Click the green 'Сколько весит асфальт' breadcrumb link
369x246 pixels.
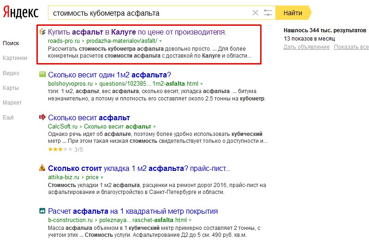[x=118, y=126]
